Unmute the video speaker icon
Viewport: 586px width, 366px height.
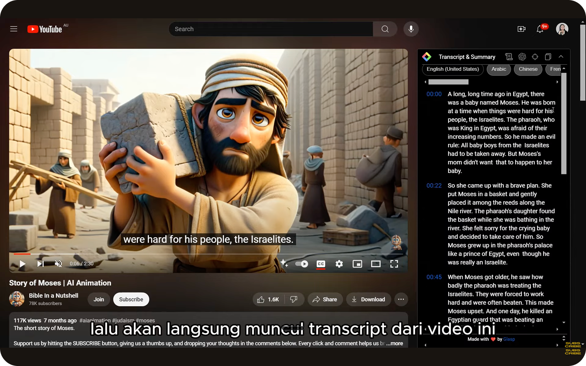tap(58, 264)
